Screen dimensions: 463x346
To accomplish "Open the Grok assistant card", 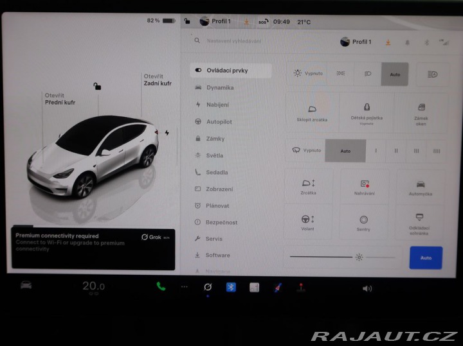I will pos(93,249).
